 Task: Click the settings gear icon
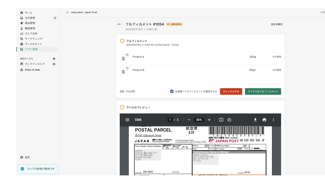click(22, 157)
